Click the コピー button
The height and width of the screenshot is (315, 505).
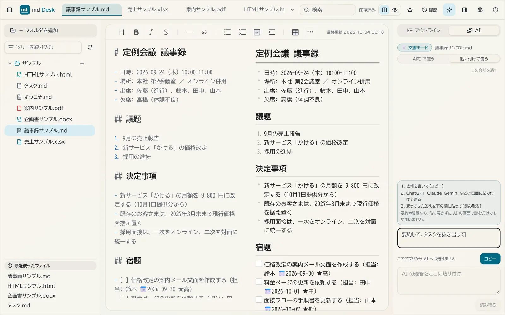[x=490, y=259]
